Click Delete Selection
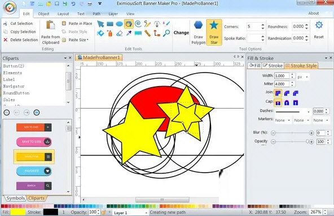Image resolution: width=334 pixels, height=216 pixels. (x=21, y=40)
